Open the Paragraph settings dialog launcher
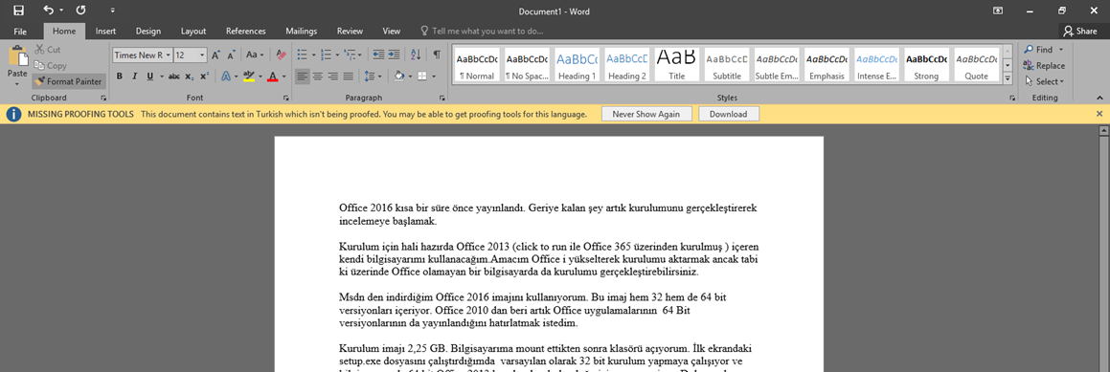The height and width of the screenshot is (372, 1110). click(x=442, y=98)
